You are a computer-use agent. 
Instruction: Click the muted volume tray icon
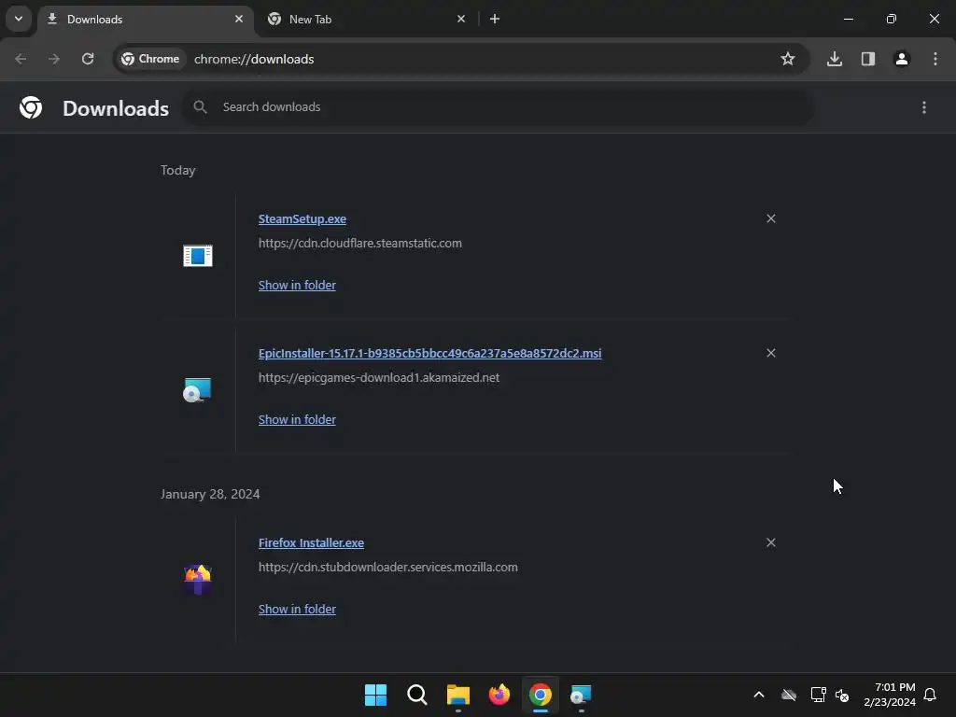click(x=842, y=695)
